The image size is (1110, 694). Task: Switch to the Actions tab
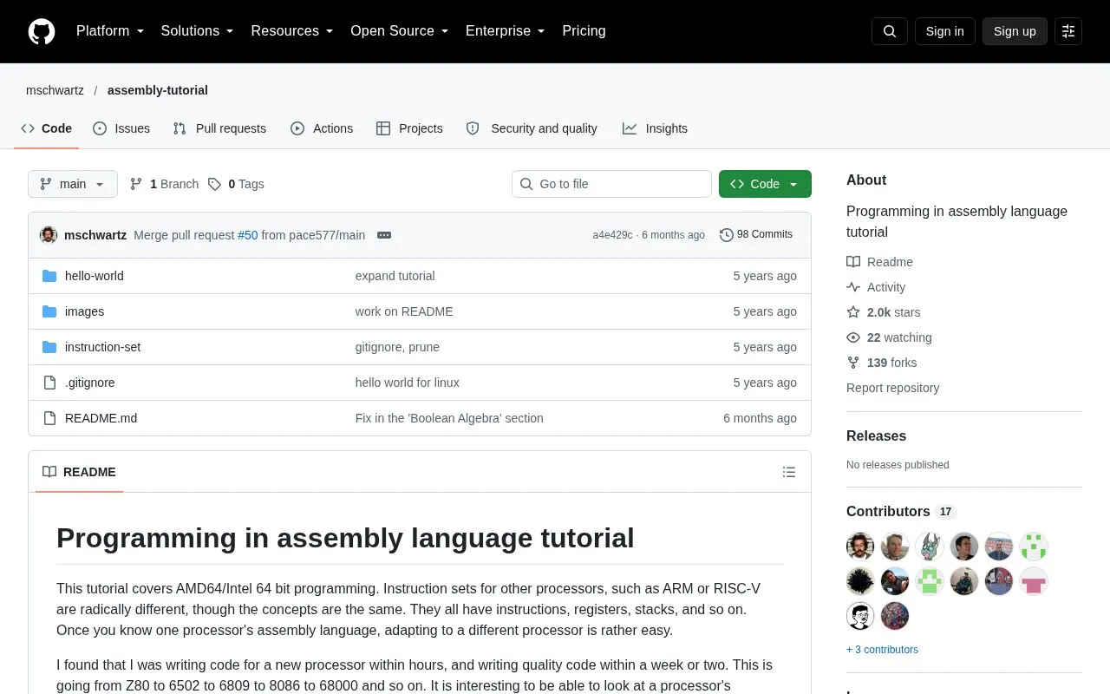(322, 128)
